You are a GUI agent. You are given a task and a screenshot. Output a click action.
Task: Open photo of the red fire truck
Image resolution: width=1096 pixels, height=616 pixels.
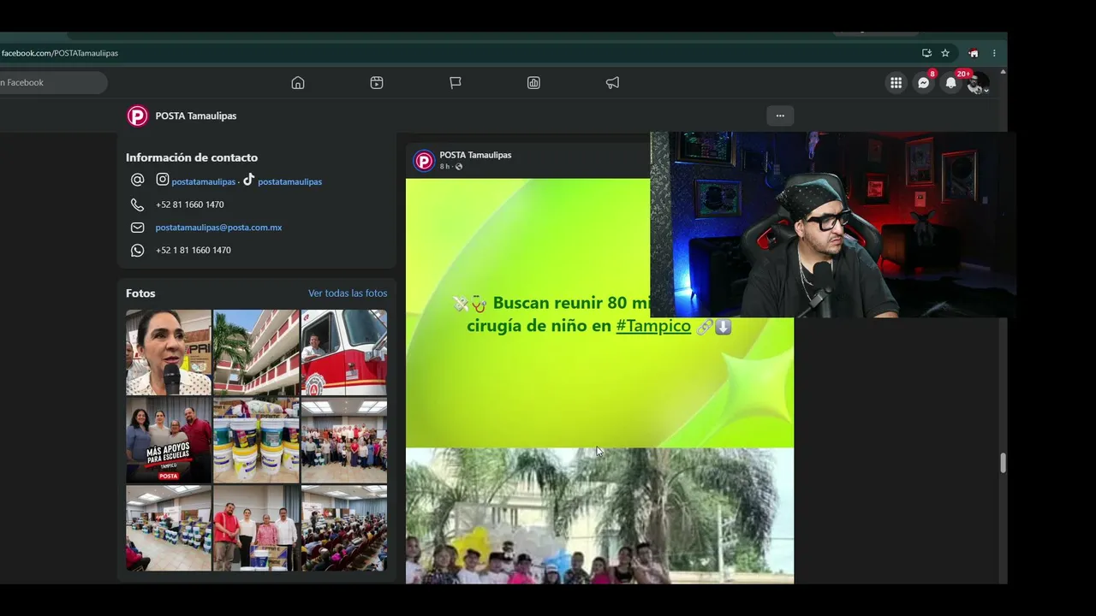344,352
